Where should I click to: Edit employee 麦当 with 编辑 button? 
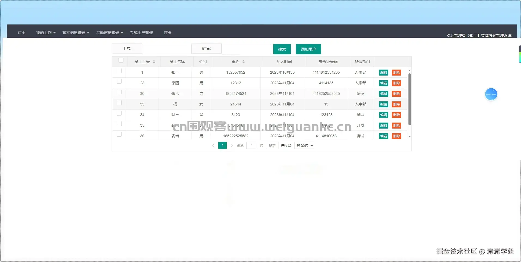[x=384, y=136]
